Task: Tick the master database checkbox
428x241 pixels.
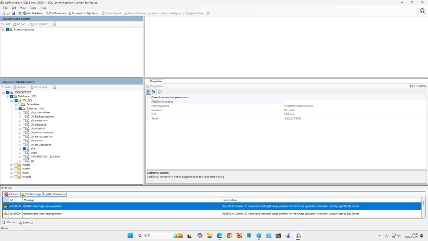Action: pos(16,165)
